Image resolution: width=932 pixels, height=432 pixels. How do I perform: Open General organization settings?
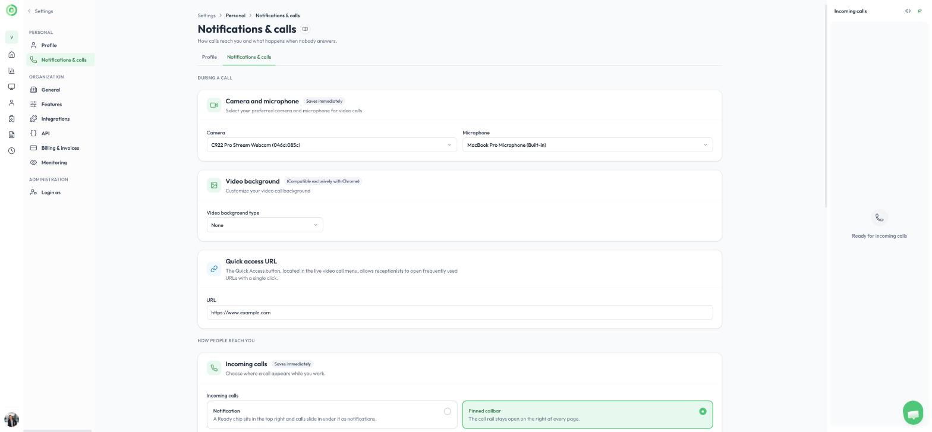coord(60,90)
